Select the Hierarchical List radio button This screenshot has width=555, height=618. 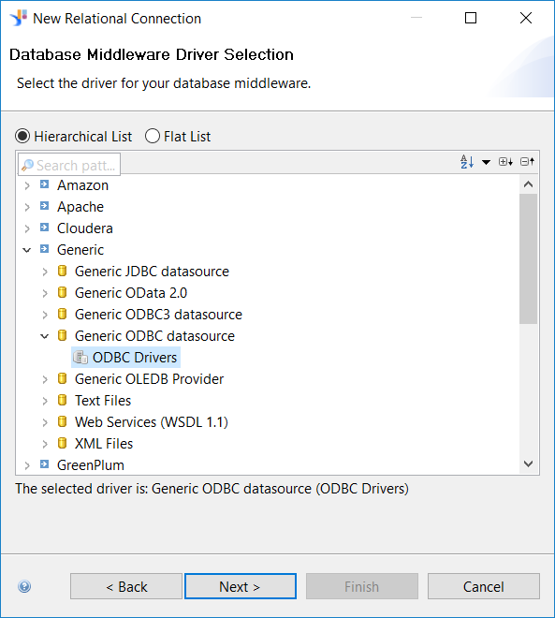pyautogui.click(x=22, y=136)
